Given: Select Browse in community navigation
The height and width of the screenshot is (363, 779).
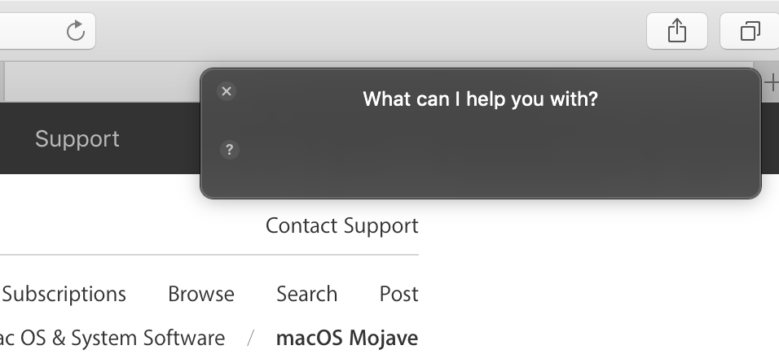Looking at the screenshot, I should pos(201,294).
